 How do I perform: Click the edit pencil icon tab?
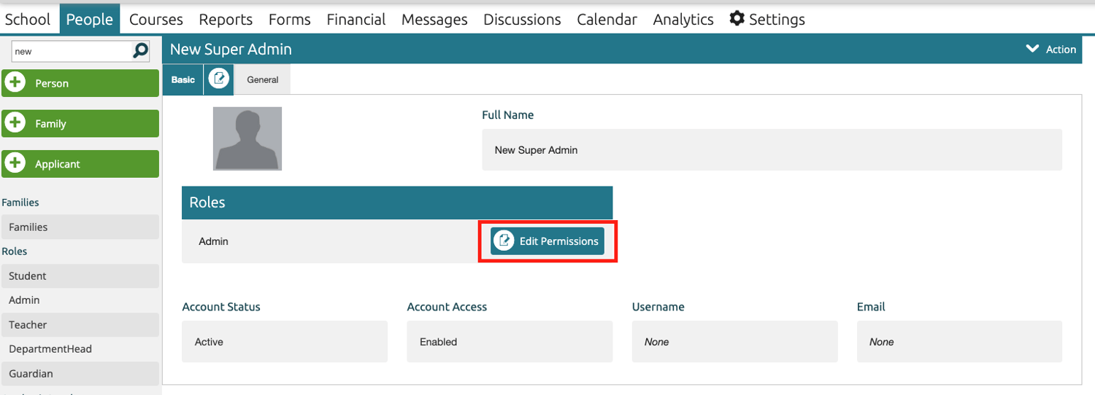click(219, 79)
